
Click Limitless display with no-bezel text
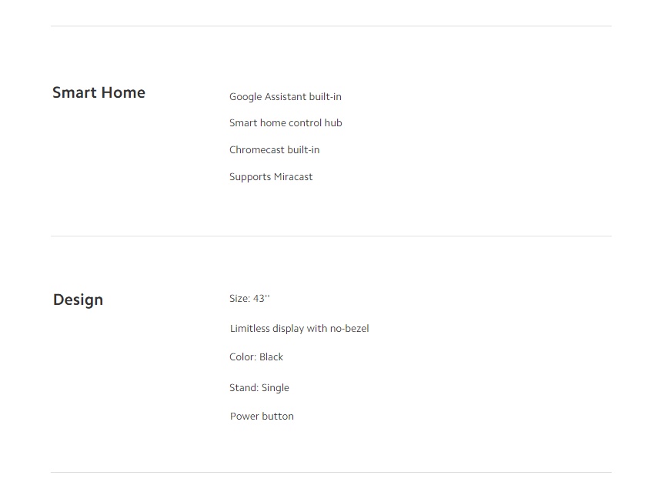pyautogui.click(x=299, y=328)
